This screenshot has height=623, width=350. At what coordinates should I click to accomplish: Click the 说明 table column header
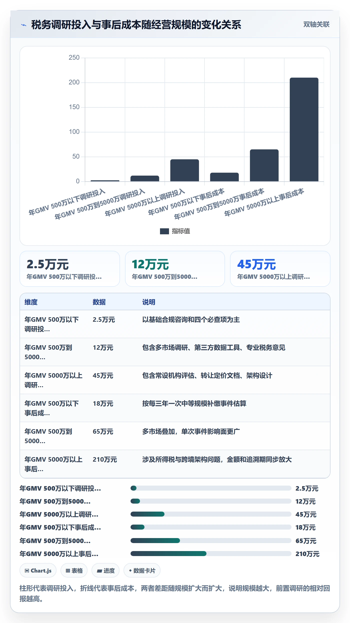coord(149,302)
